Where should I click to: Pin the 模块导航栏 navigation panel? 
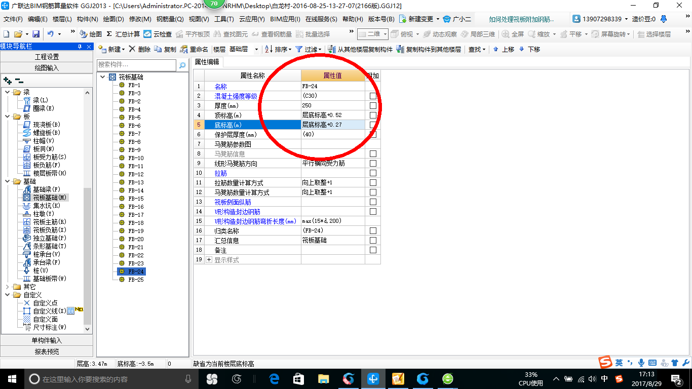click(80, 46)
